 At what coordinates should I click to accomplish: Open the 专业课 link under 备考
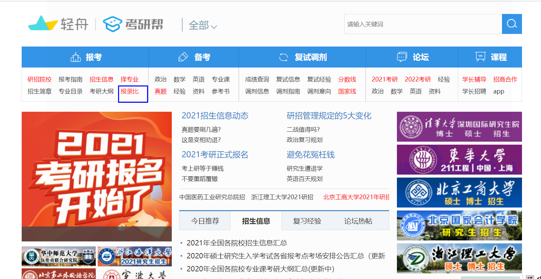[220, 79]
